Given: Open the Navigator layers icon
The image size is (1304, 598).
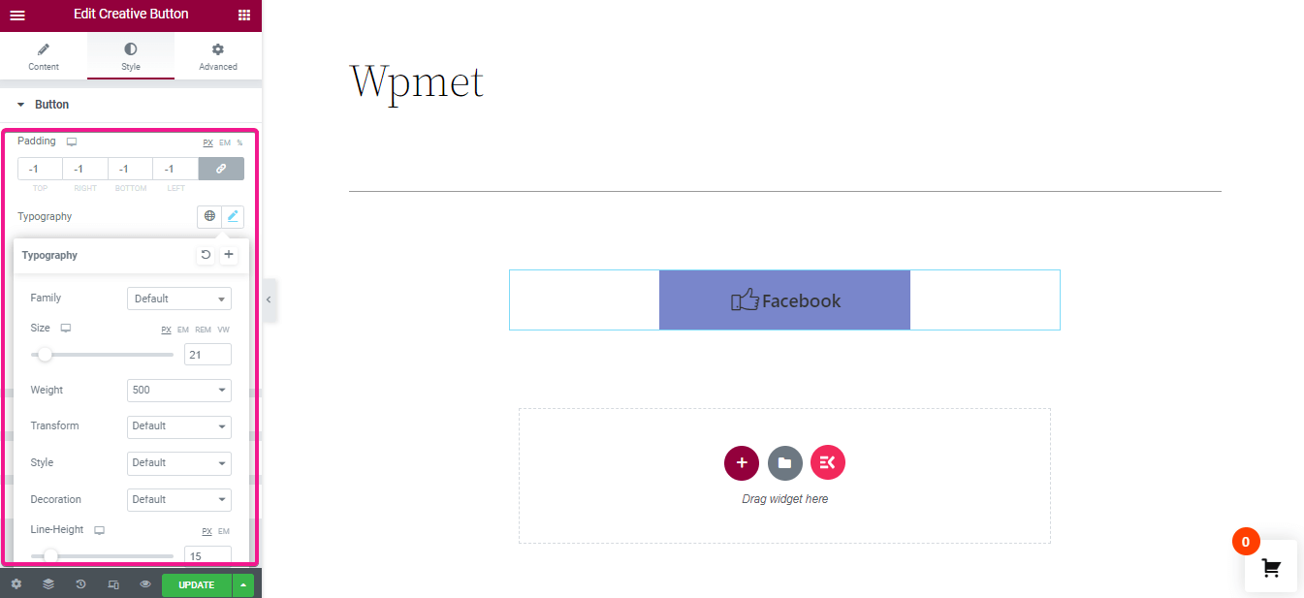Looking at the screenshot, I should (48, 584).
